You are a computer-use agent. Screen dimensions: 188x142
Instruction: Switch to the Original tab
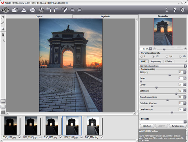coord(39,16)
